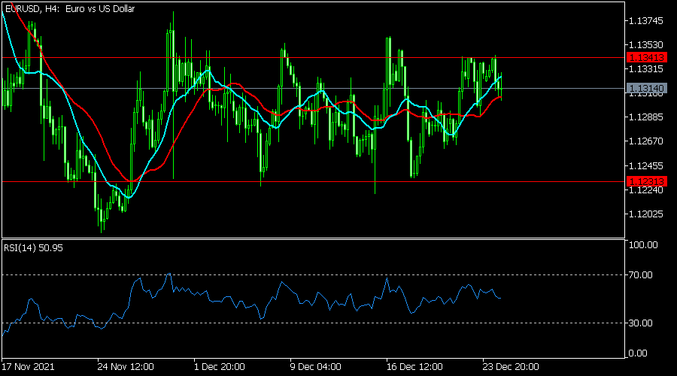
Task: Select the red 1.12313 price label
Action: pyautogui.click(x=645, y=181)
